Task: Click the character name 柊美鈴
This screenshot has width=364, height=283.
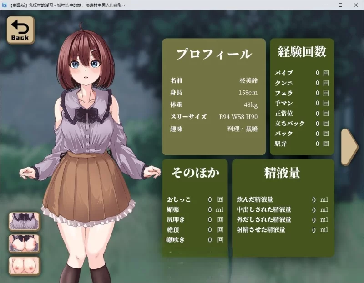Action: [x=248, y=80]
